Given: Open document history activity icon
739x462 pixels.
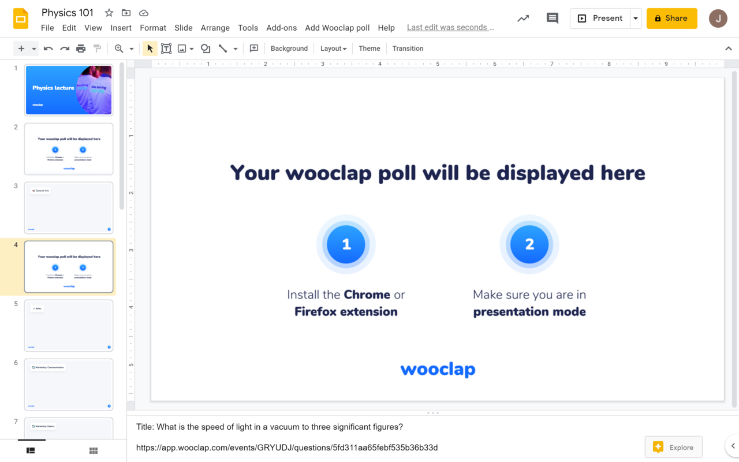Looking at the screenshot, I should (x=522, y=18).
